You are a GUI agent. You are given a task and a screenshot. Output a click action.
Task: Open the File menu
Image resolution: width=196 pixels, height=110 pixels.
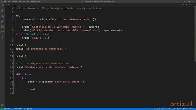coord(5,2)
